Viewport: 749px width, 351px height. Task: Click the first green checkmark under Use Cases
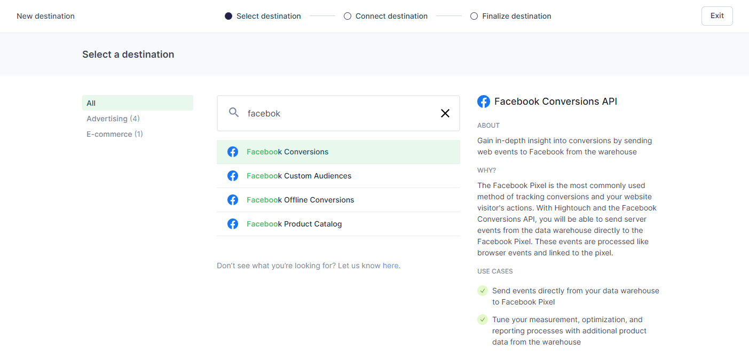pyautogui.click(x=483, y=291)
